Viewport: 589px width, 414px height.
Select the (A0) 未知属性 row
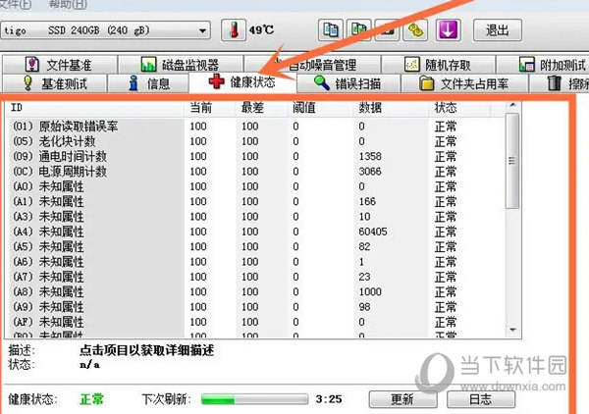pyautogui.click(x=255, y=186)
